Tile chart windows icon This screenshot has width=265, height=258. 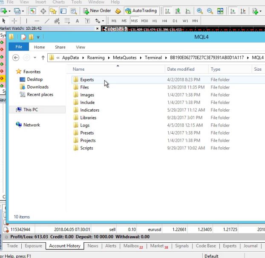coord(220,11)
